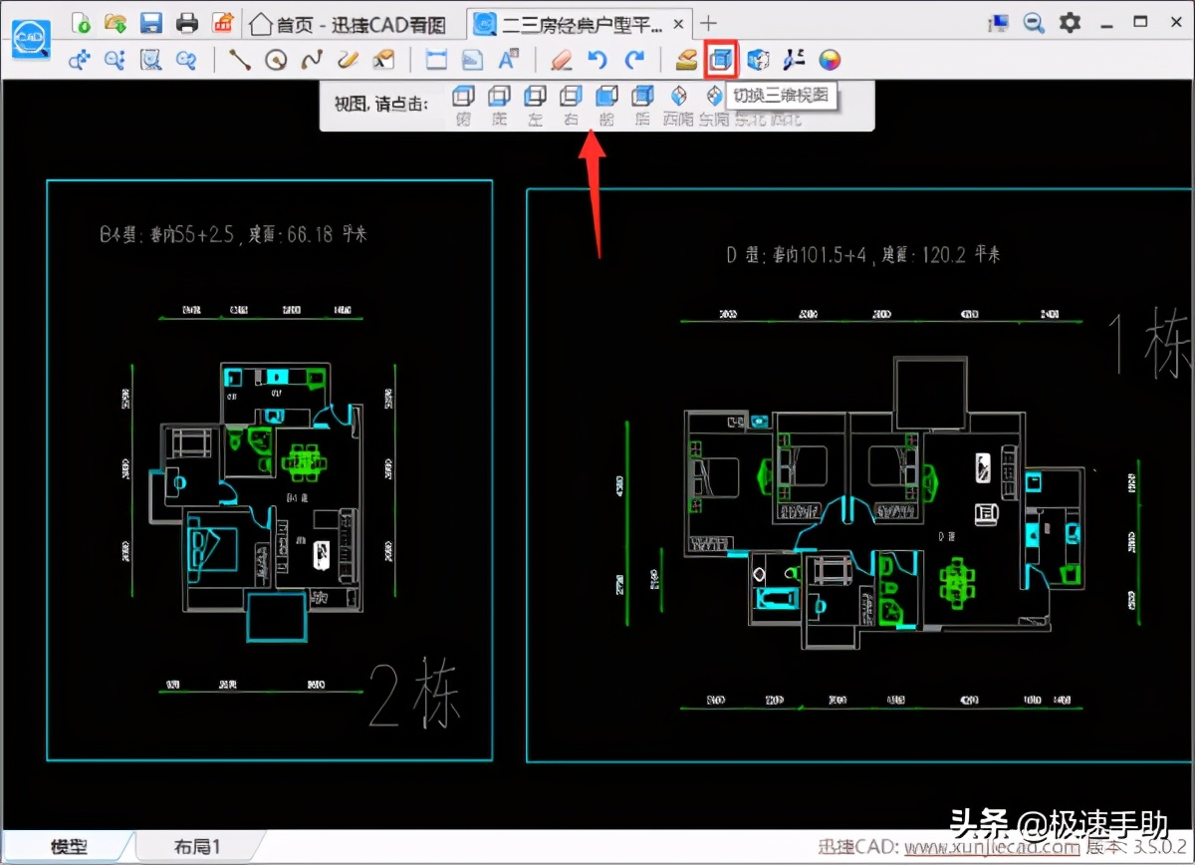Click the open file folder icon
1195x865 pixels.
[x=116, y=22]
